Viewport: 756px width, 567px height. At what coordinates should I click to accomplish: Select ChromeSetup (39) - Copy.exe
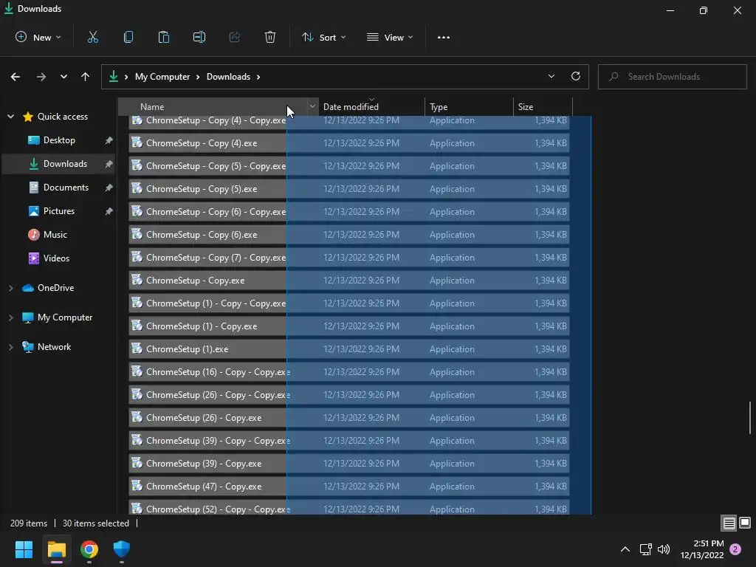point(349,464)
